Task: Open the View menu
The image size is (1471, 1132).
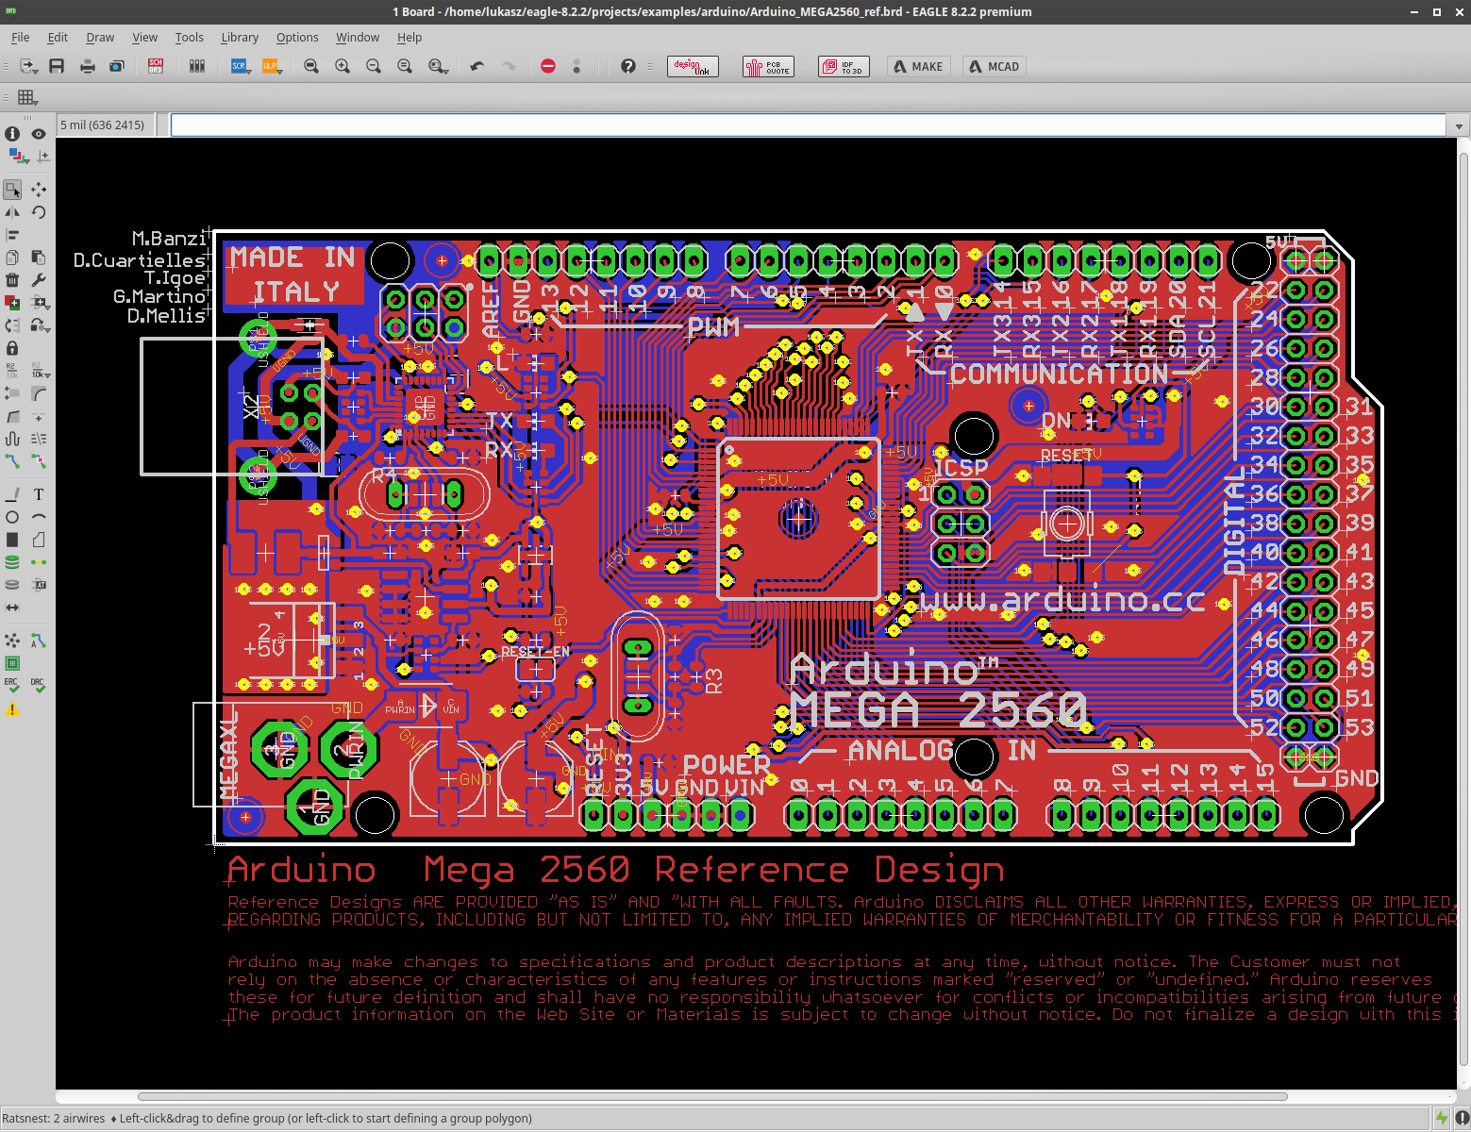Action: [x=145, y=38]
